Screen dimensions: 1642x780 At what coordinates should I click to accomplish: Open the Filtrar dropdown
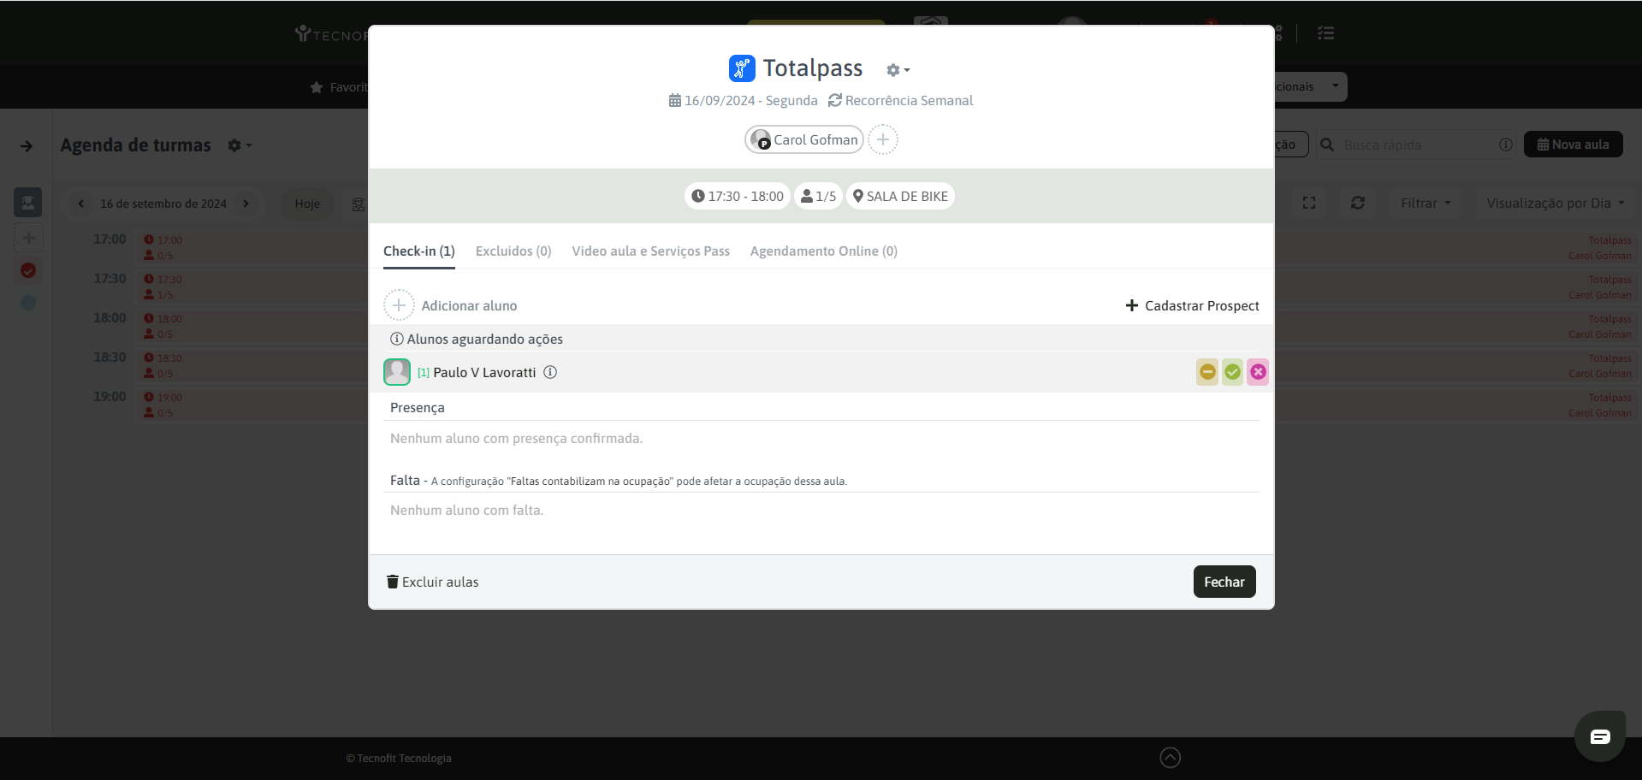(x=1426, y=203)
